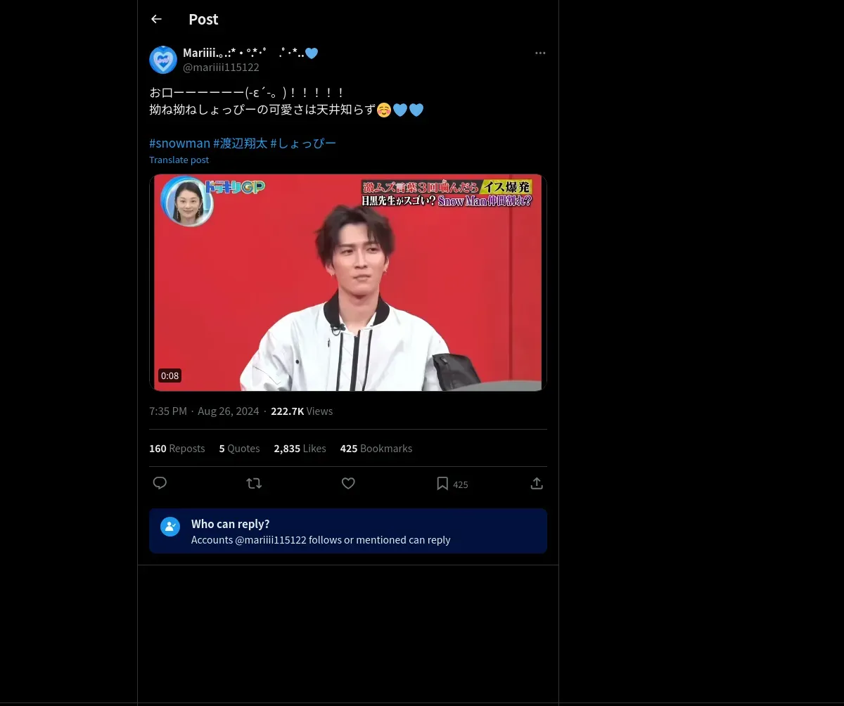View the 2,835 Likes list
Viewport: 844px width, 706px height.
pyautogui.click(x=300, y=448)
